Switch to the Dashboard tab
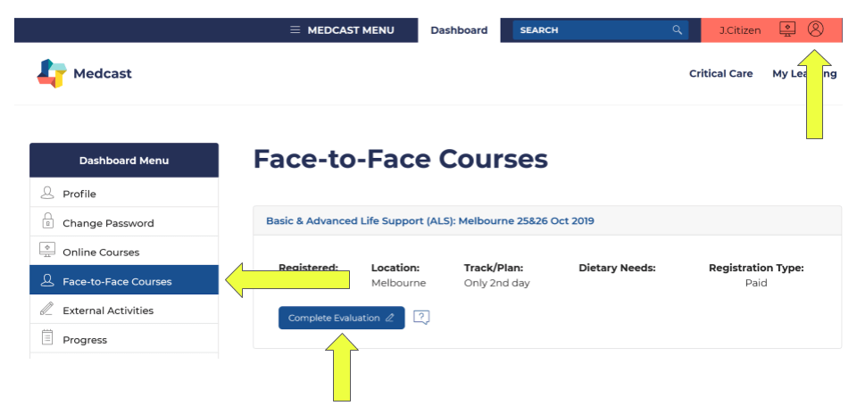The image size is (857, 414). pos(459,30)
